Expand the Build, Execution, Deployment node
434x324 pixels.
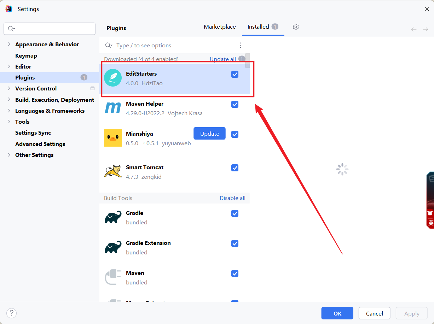coord(9,100)
